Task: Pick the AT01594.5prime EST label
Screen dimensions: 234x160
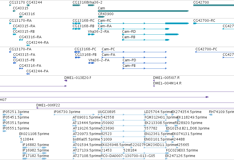Action: click(x=87, y=145)
